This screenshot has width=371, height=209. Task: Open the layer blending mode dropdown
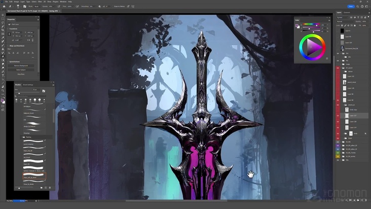[x=345, y=21]
